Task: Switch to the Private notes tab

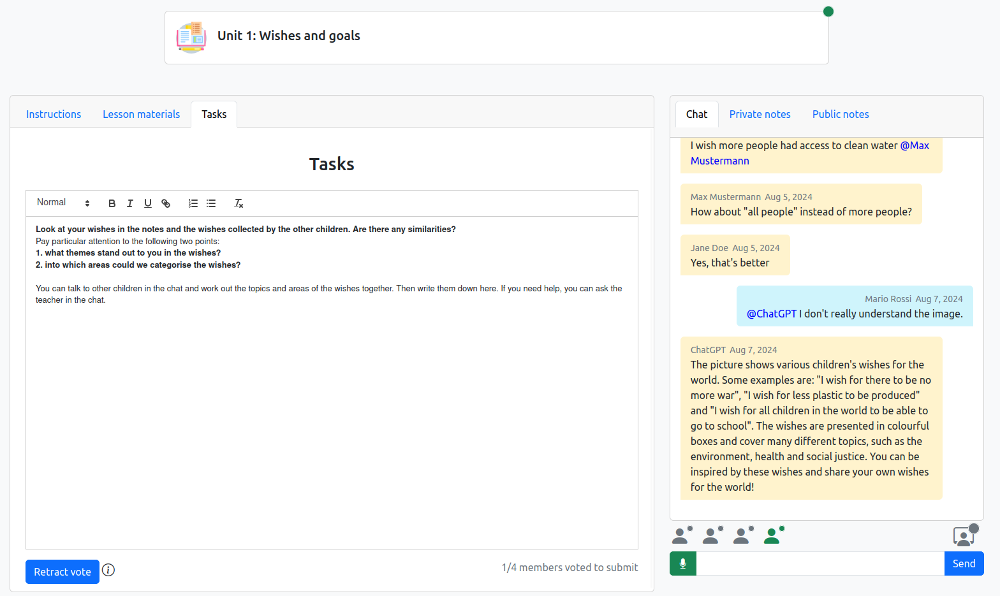Action: tap(760, 114)
